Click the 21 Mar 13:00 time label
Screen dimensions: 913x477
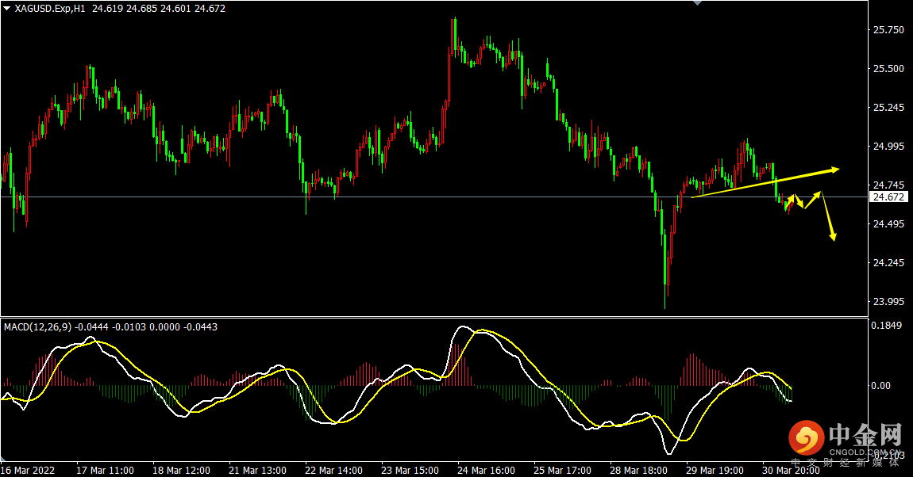tap(257, 470)
